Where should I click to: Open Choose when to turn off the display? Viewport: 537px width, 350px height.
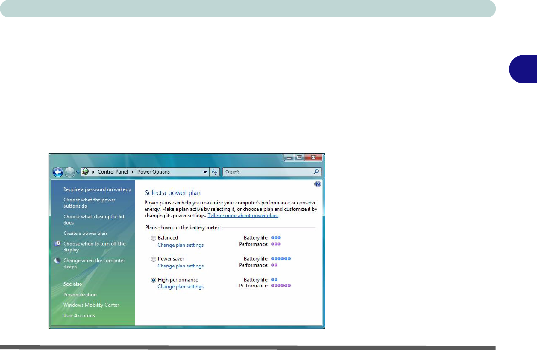(x=94, y=247)
